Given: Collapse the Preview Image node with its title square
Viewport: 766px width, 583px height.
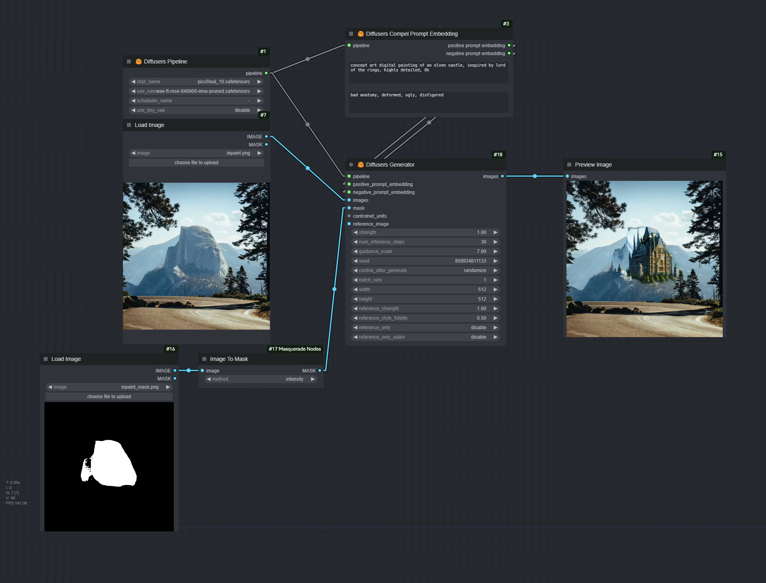Looking at the screenshot, I should (569, 165).
